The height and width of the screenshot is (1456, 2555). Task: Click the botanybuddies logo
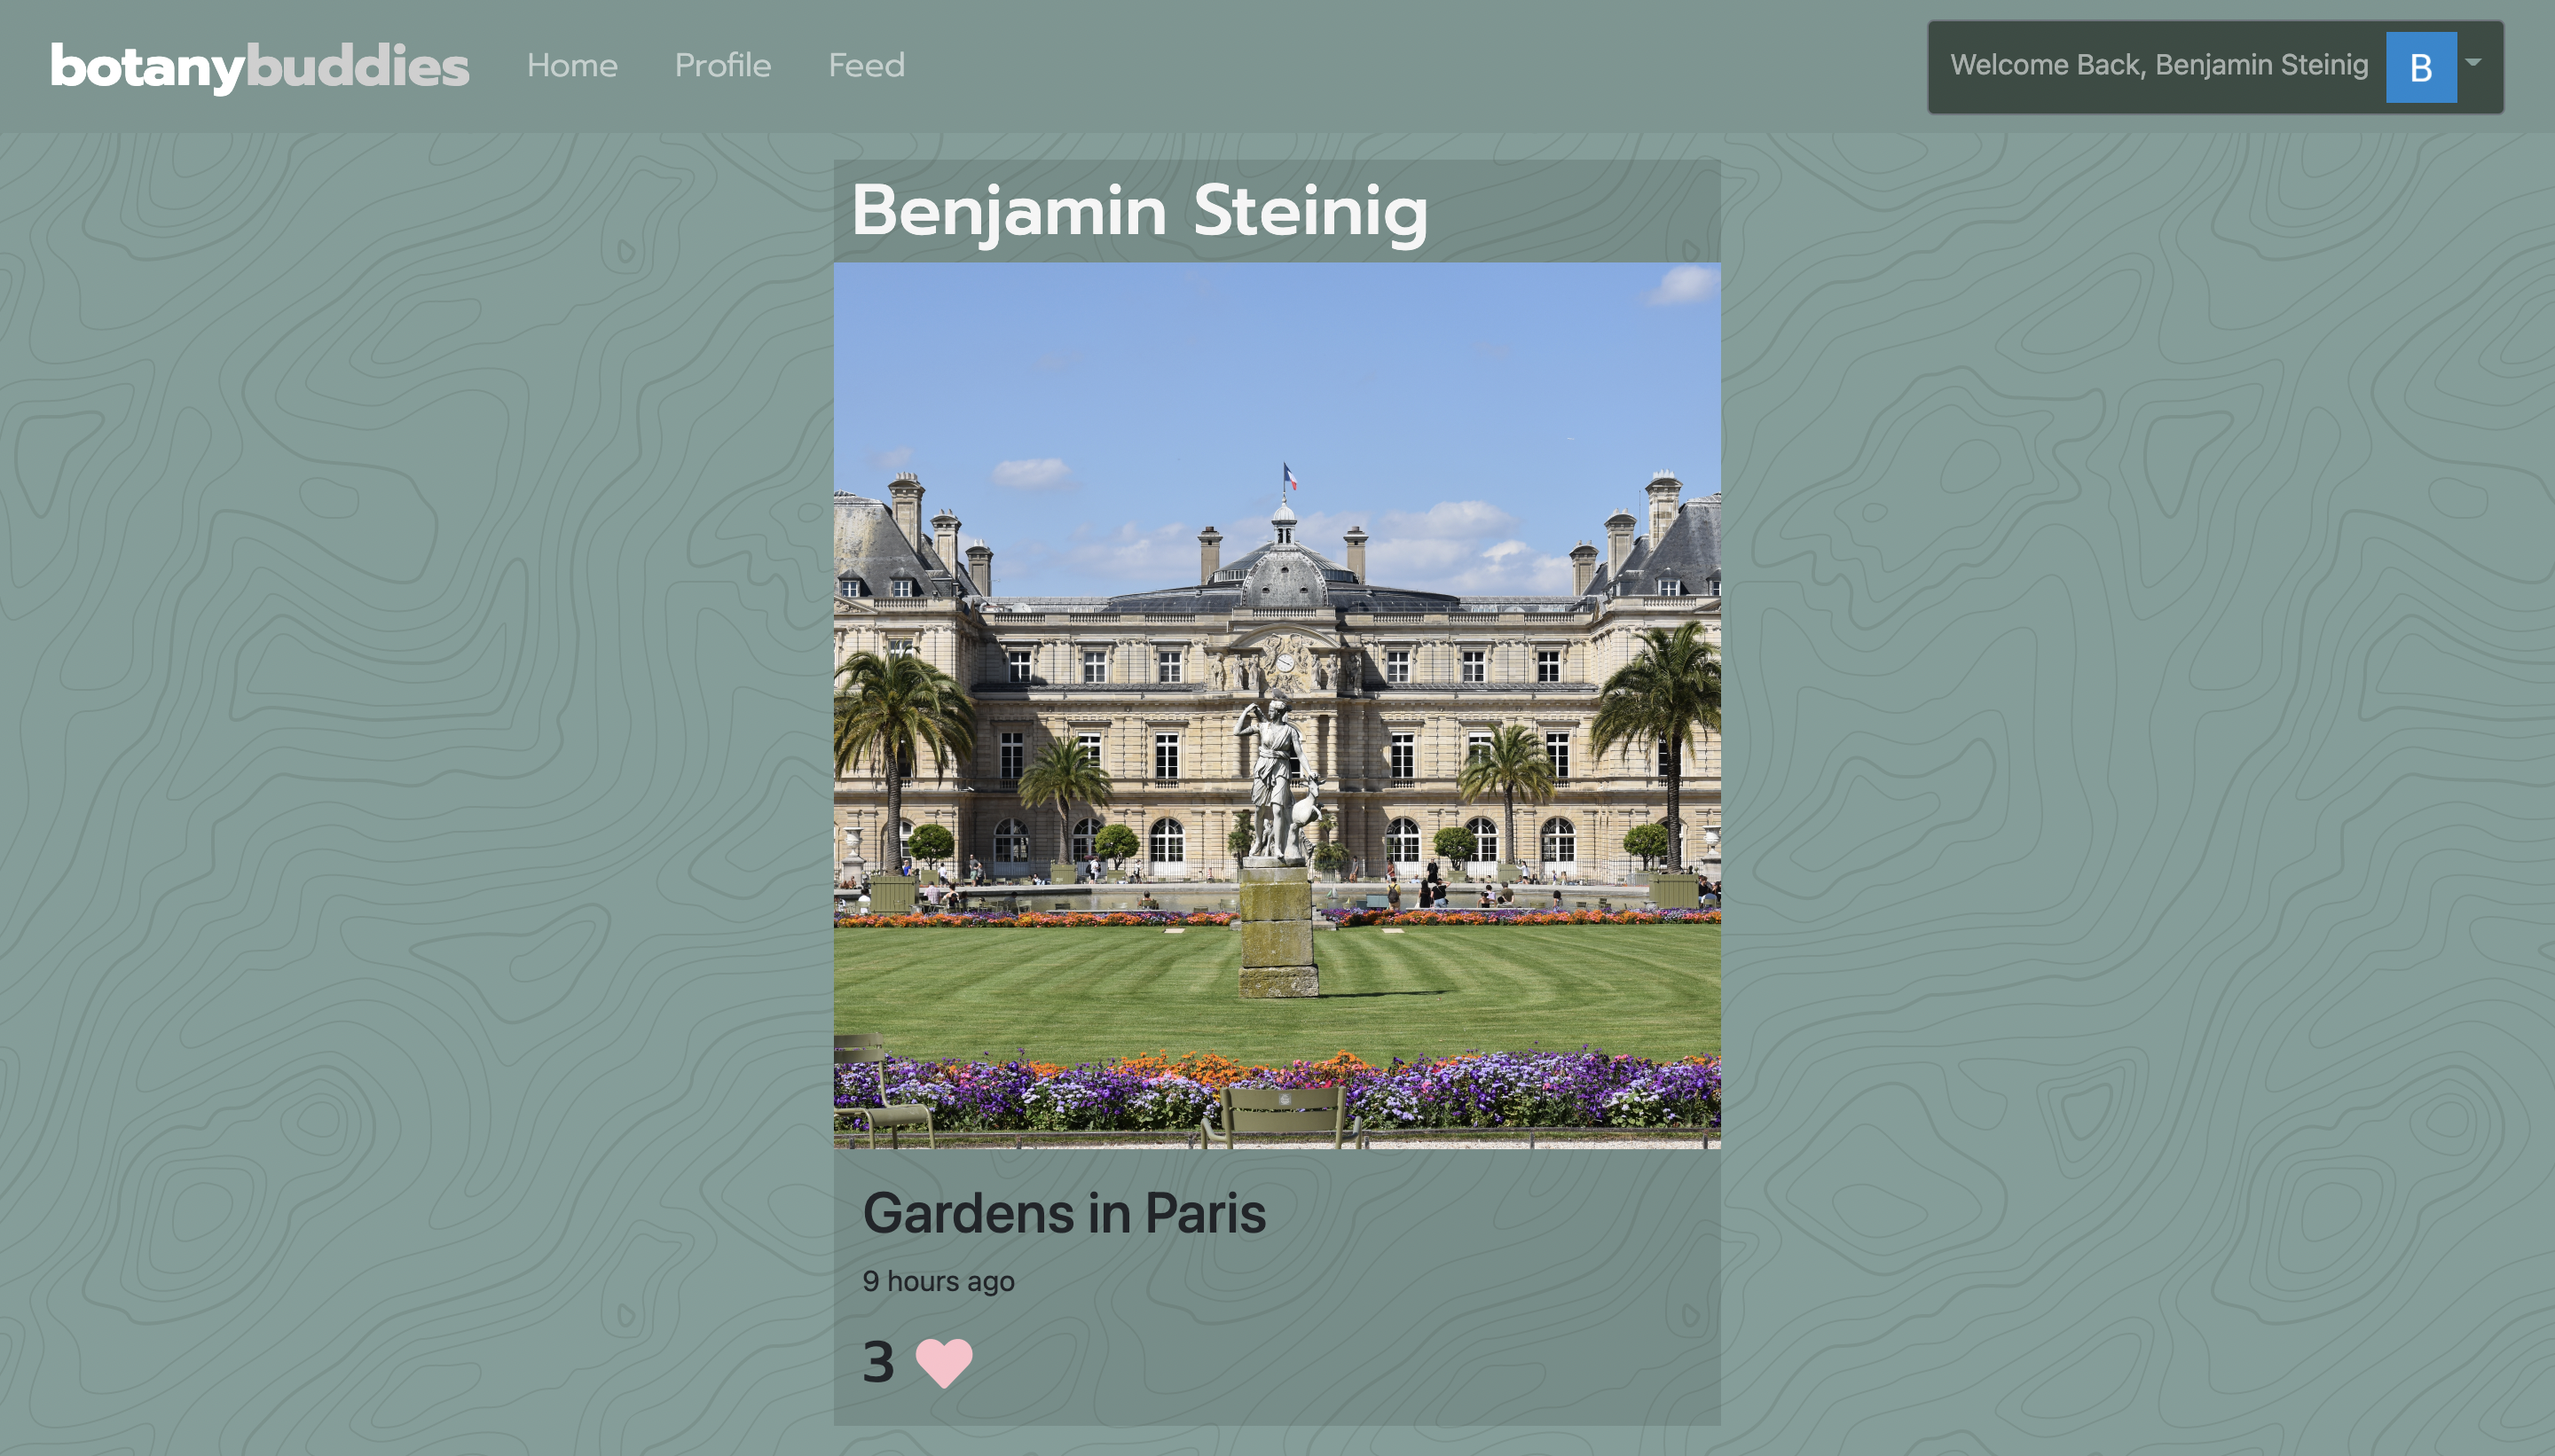point(260,67)
